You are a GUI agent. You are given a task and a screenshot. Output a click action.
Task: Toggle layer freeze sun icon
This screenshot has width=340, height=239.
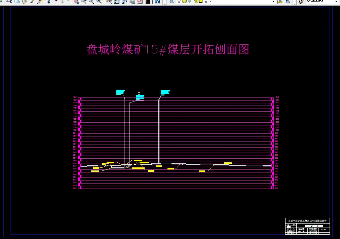[x=184, y=1]
